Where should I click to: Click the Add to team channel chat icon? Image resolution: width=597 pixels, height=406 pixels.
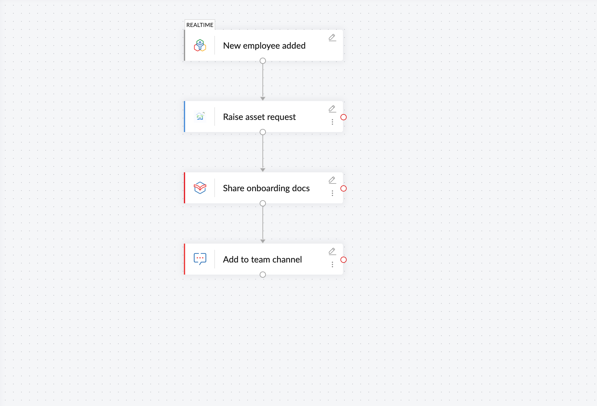tap(200, 259)
